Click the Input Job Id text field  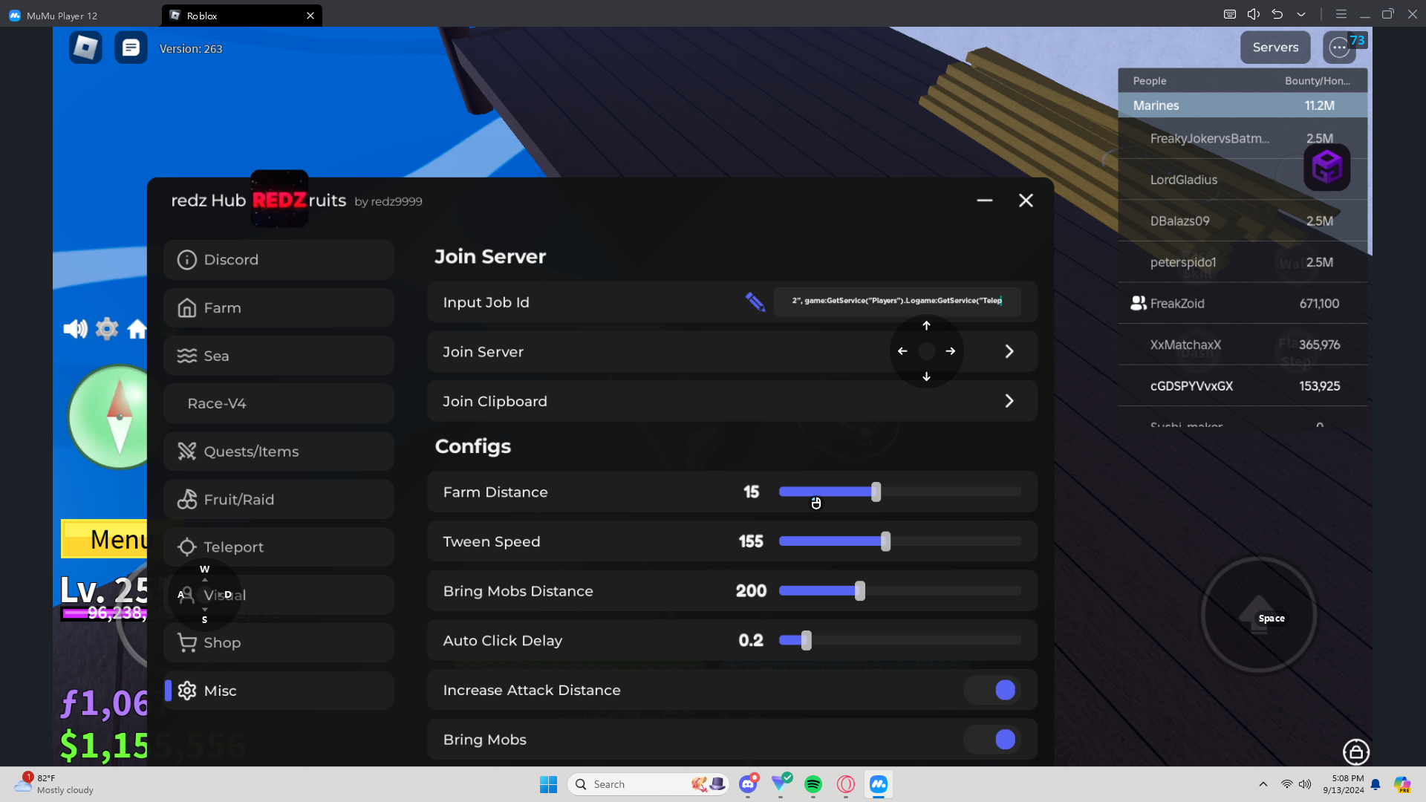[x=897, y=301]
